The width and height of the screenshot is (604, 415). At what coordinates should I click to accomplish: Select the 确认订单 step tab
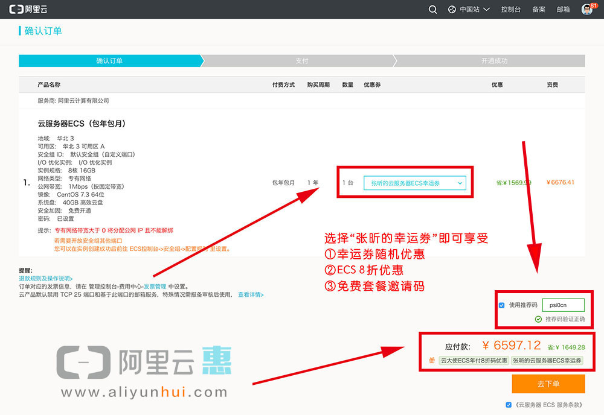click(x=109, y=61)
